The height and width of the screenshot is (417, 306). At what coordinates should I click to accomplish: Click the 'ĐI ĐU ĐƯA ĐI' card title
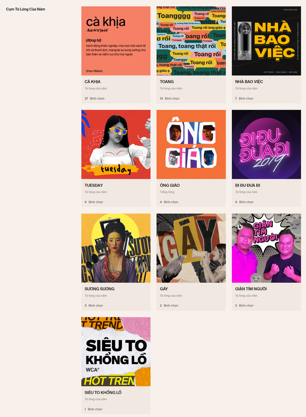248,185
